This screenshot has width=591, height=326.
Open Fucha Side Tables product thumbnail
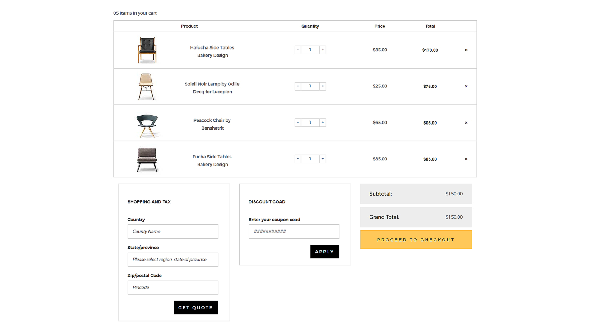coord(147,159)
